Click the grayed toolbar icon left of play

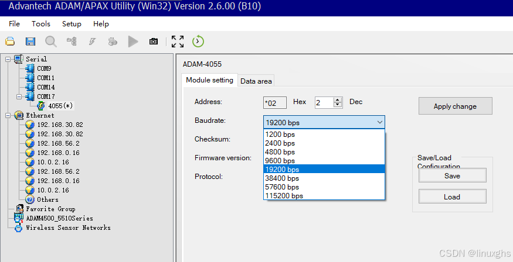click(x=113, y=42)
